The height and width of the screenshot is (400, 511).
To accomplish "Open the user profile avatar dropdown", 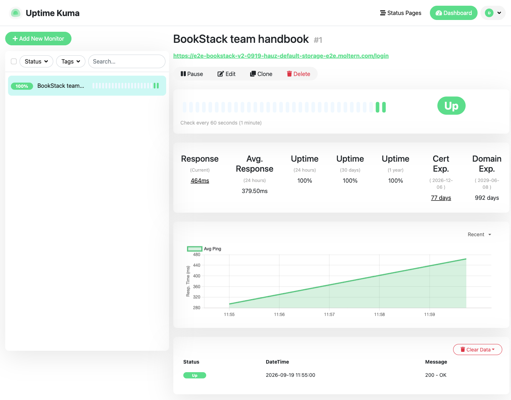I will (x=493, y=13).
